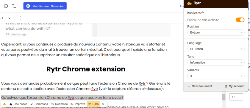
Task: Open the Language dropdown showing French
Action: coord(216,49)
